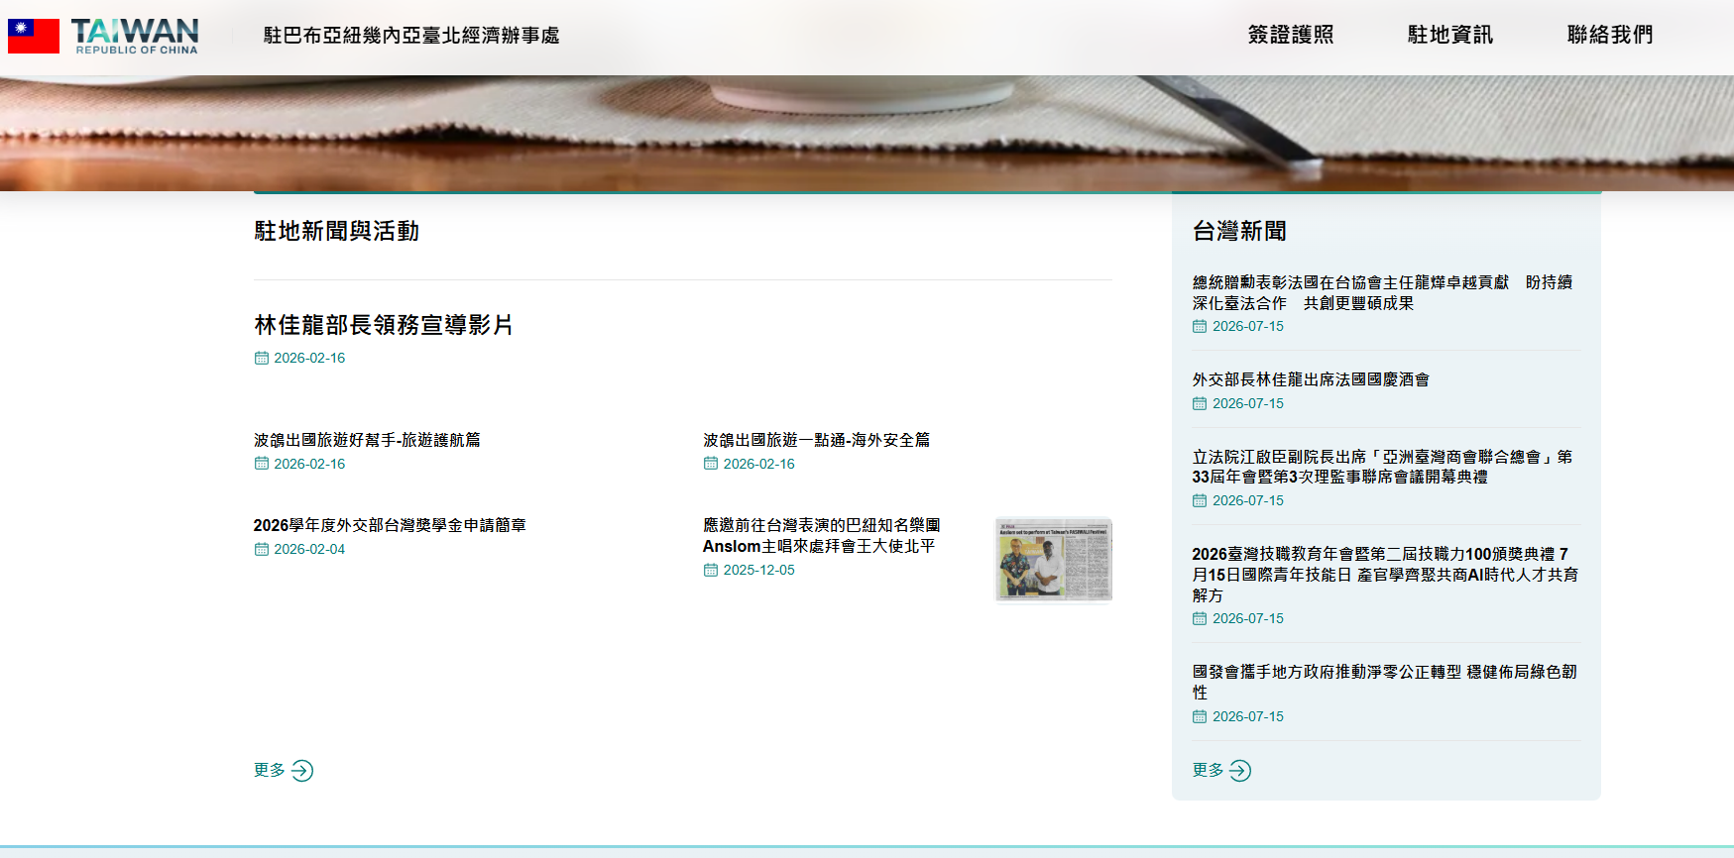Click 更多 in 台灣新聞 panel

pos(1208,770)
